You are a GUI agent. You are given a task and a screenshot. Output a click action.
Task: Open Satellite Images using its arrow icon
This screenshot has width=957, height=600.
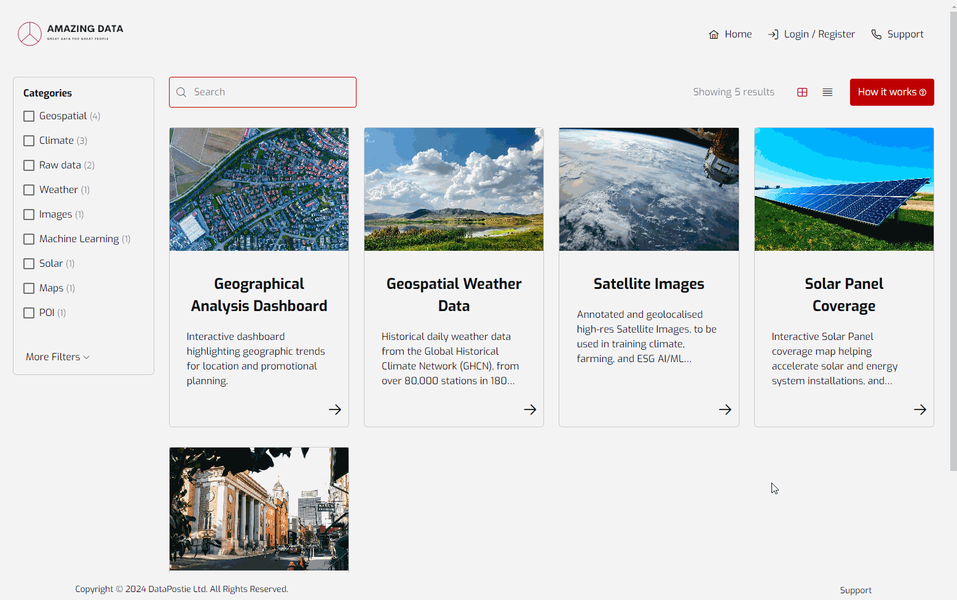coord(725,409)
